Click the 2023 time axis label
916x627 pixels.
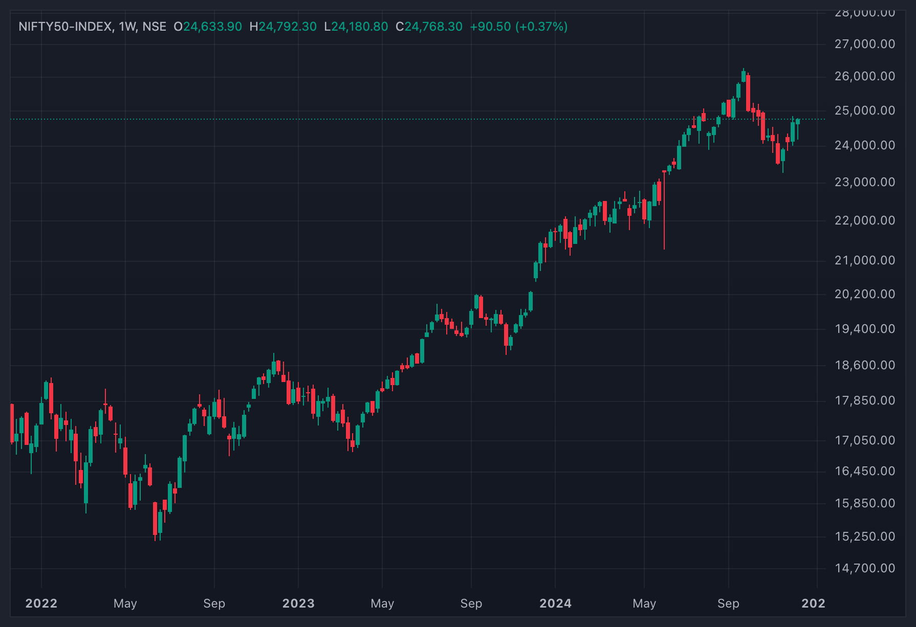coord(298,603)
